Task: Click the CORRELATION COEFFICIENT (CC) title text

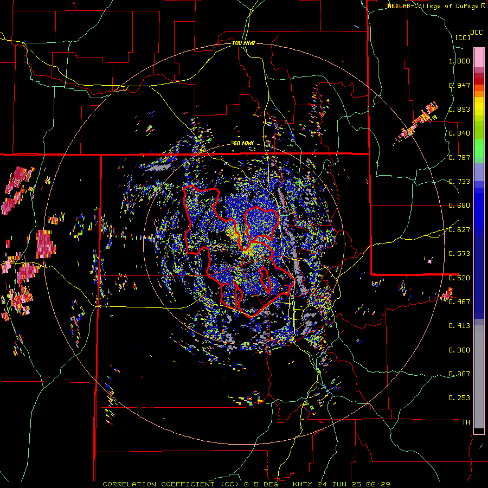Action: point(171,484)
